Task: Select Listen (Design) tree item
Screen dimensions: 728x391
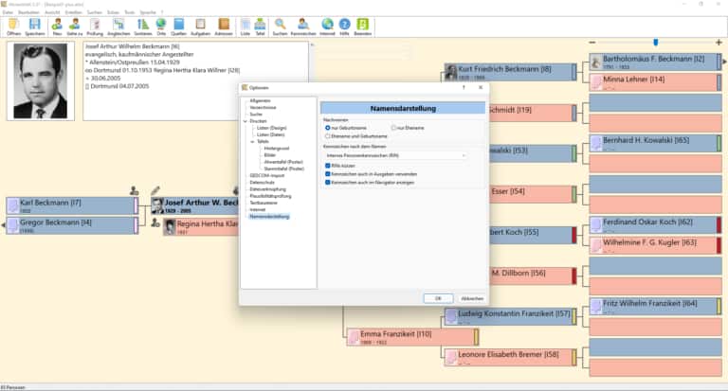Action: pyautogui.click(x=272, y=128)
